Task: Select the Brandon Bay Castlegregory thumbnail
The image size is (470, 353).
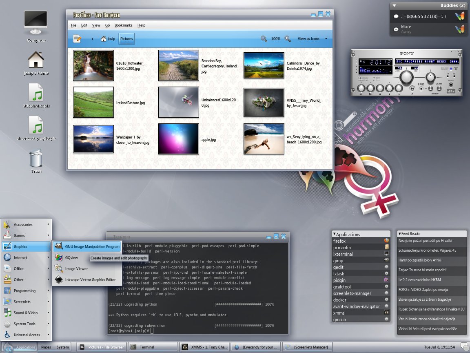Action: (x=178, y=65)
